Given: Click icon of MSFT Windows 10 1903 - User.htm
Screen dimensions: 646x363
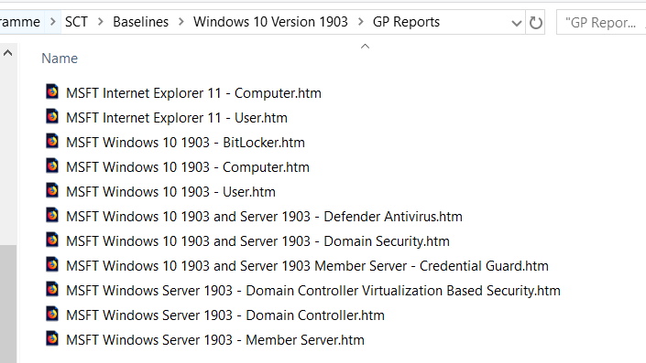Looking at the screenshot, I should pyautogui.click(x=52, y=190).
